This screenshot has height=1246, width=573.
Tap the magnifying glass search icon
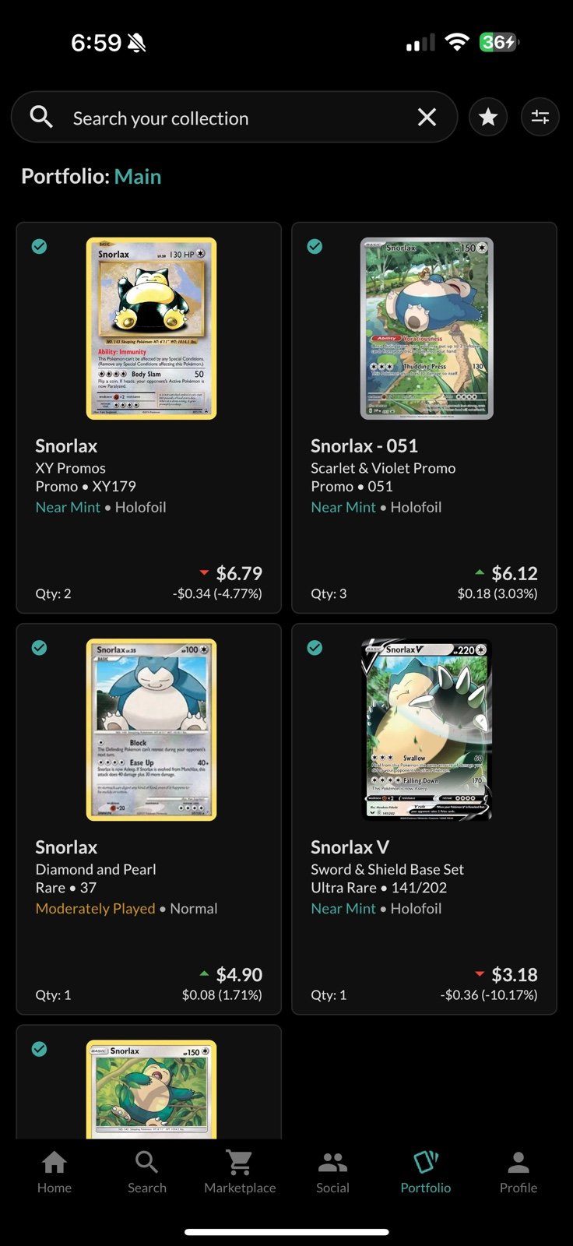[41, 118]
